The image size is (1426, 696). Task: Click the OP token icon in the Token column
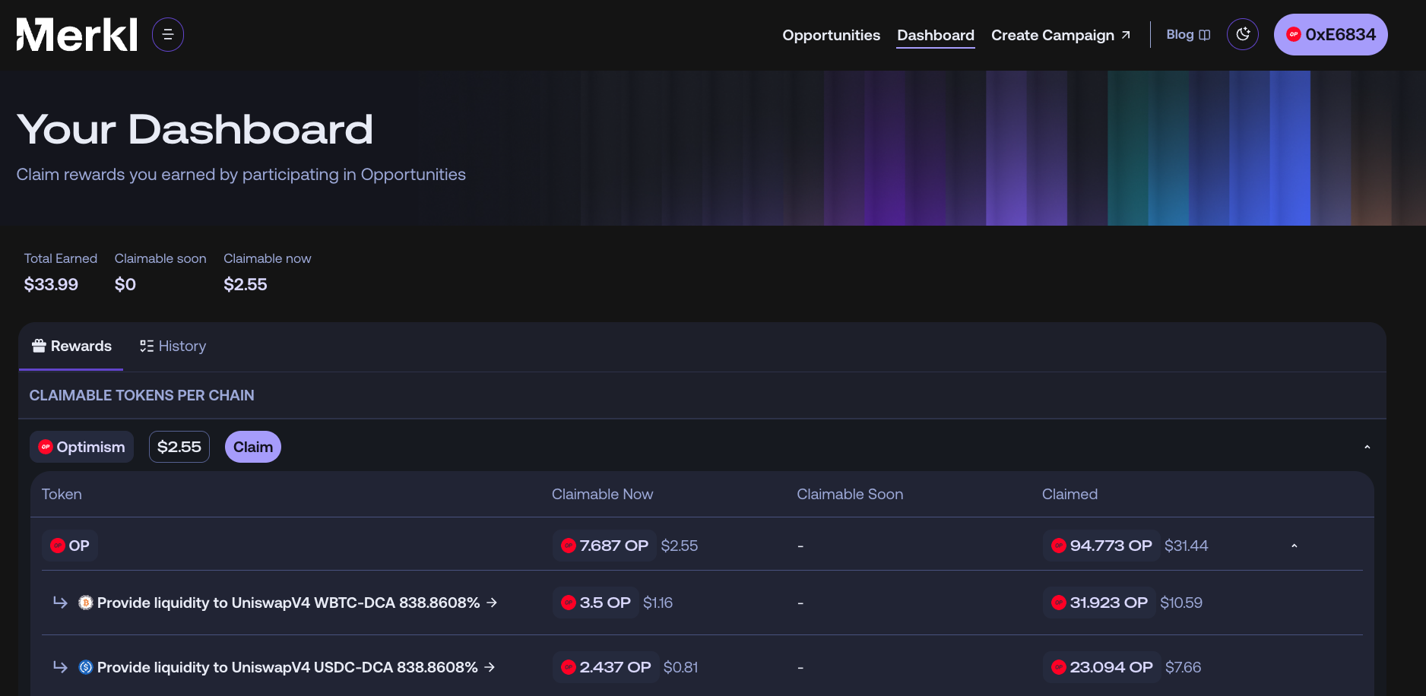pos(57,545)
